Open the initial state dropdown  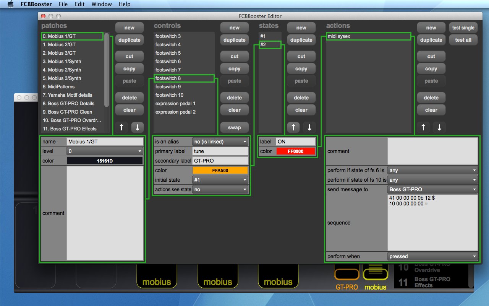220,180
